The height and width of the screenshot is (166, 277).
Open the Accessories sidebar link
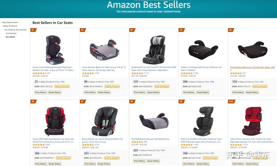11,33
